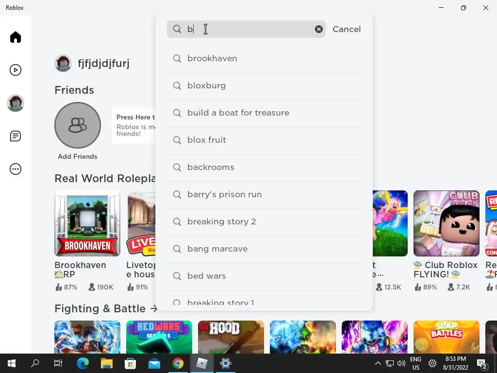The width and height of the screenshot is (497, 373).
Task: Open the fjfjdjdjfurj profile avatar
Action: click(x=63, y=63)
